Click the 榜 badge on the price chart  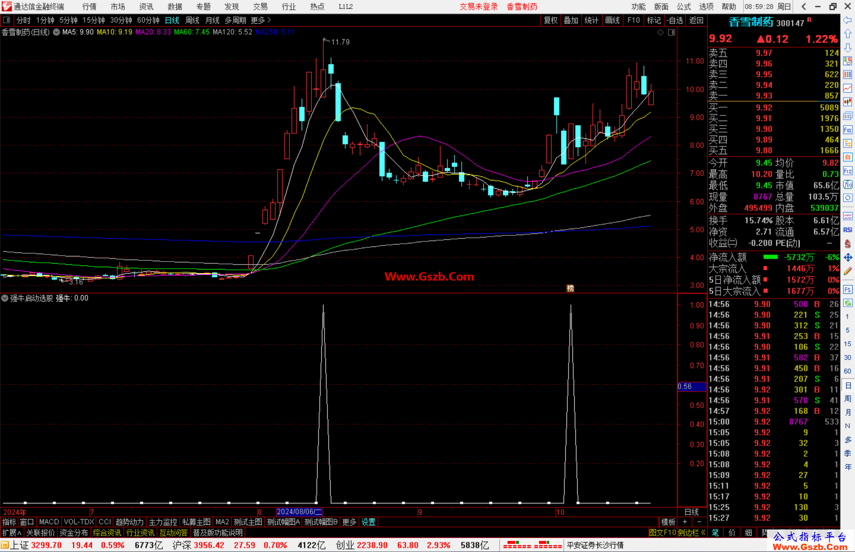pos(570,288)
